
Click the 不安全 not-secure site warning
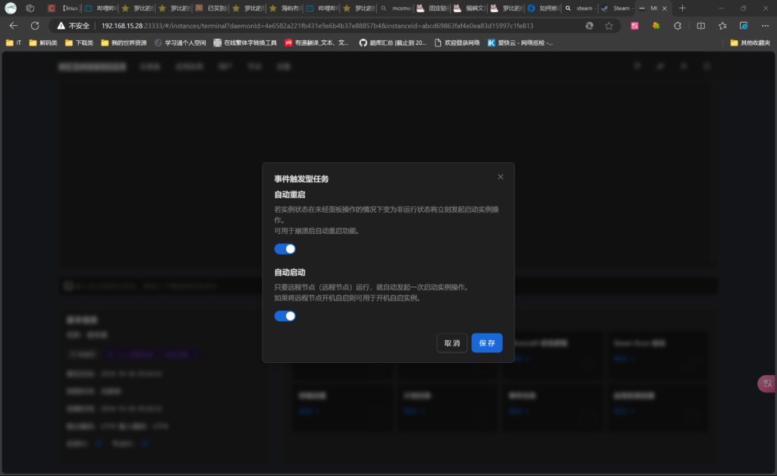pos(73,25)
